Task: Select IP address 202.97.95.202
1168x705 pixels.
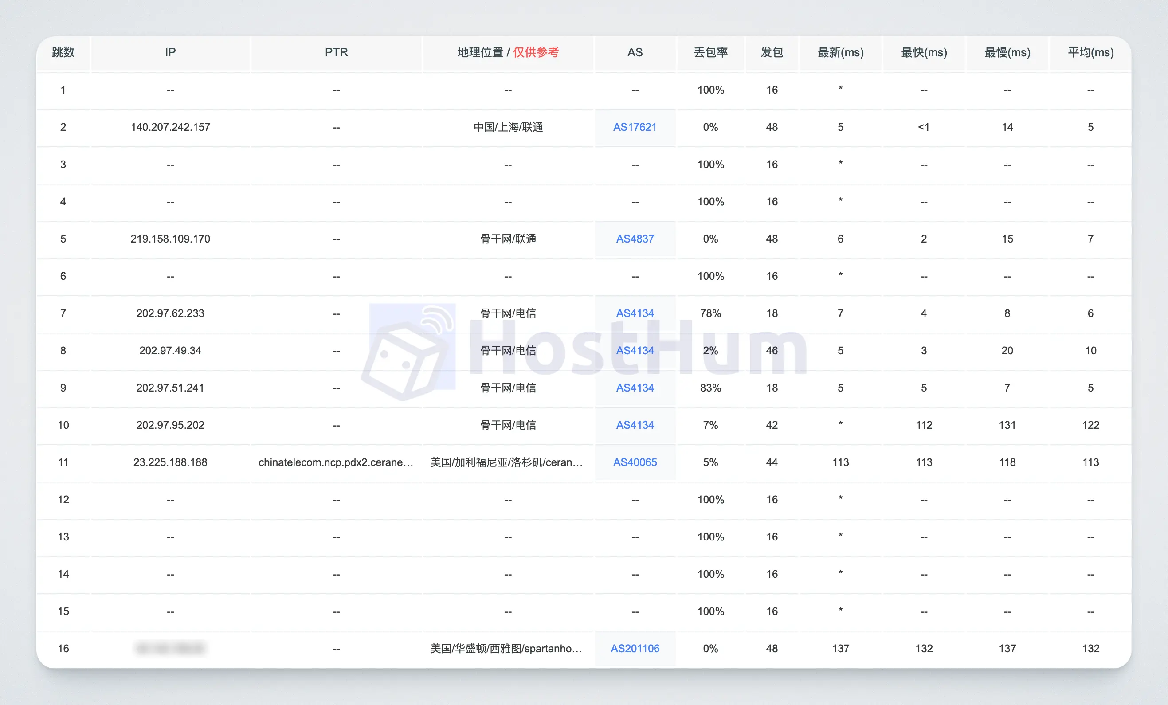Action: point(170,425)
